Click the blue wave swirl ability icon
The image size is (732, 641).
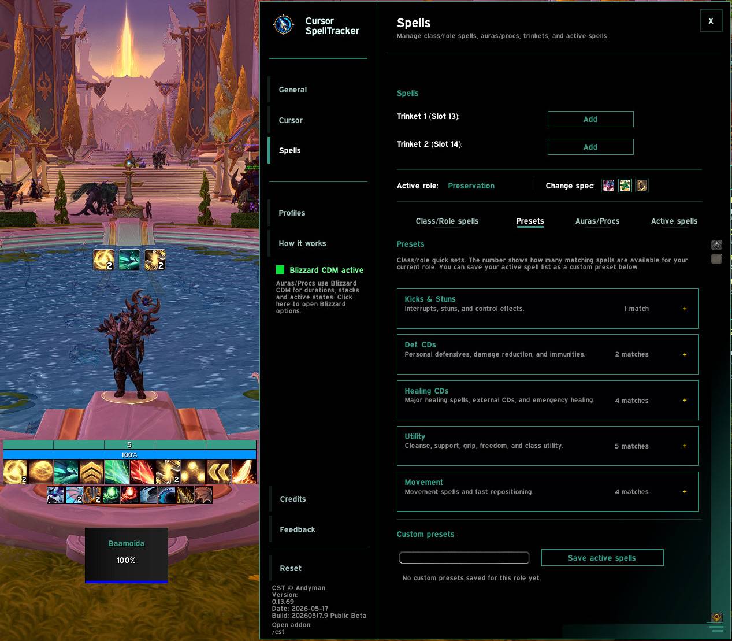click(x=166, y=495)
